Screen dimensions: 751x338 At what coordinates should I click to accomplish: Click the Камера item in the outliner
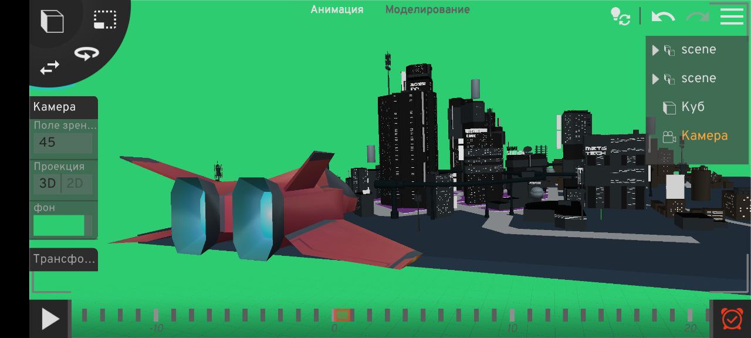(x=704, y=136)
